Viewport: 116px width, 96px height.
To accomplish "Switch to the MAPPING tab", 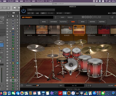I will (102, 22).
